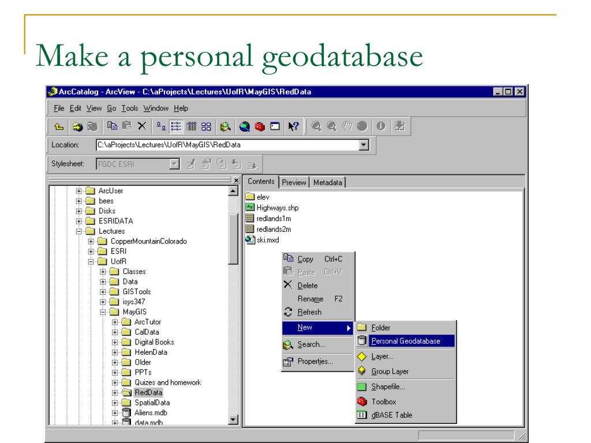Collapse the Lectures folder
This screenshot has height=443, width=591.
pos(78,231)
